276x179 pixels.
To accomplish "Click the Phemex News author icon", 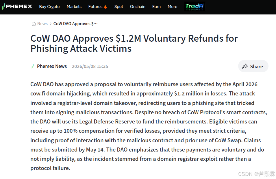I will click(x=33, y=67).
